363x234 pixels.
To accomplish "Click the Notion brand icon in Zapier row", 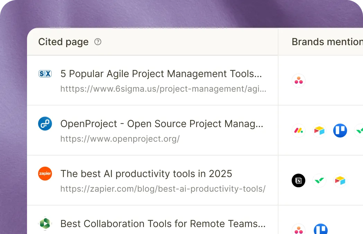I will coord(299,181).
